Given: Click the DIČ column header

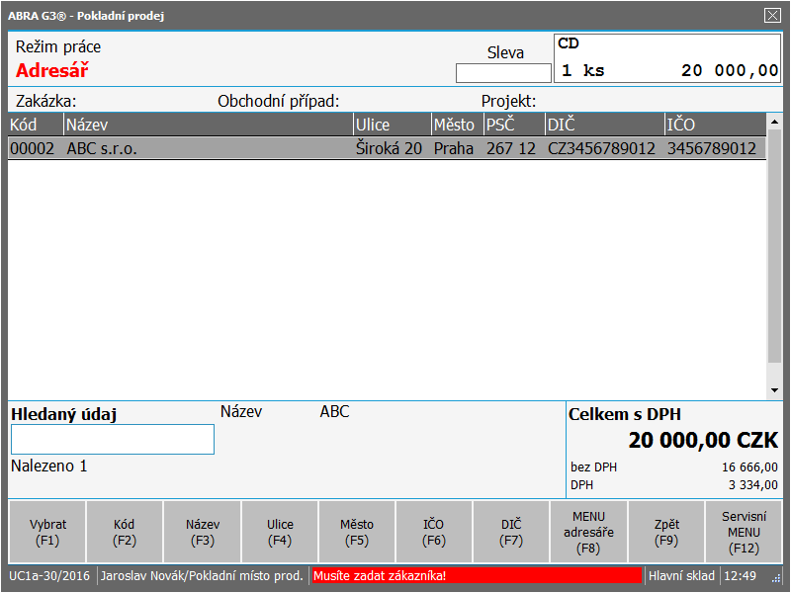Looking at the screenshot, I should [603, 125].
